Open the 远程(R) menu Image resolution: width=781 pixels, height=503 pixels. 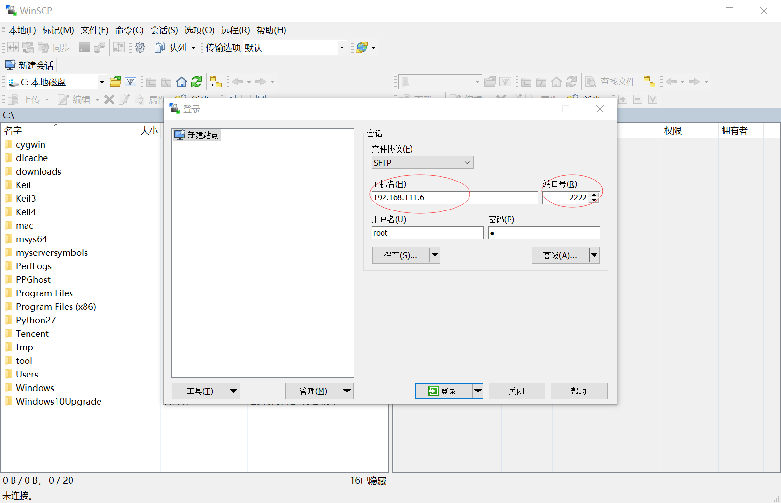235,30
